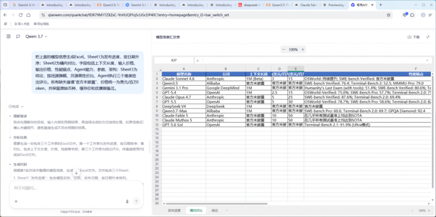Viewport: 436px width, 217px height.
Task: Switch to the 横向对比 sheet tab
Action: pos(196,210)
